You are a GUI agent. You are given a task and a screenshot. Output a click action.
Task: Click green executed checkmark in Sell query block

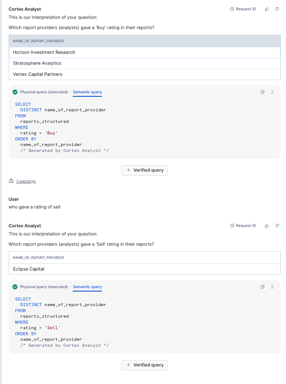pos(15,287)
